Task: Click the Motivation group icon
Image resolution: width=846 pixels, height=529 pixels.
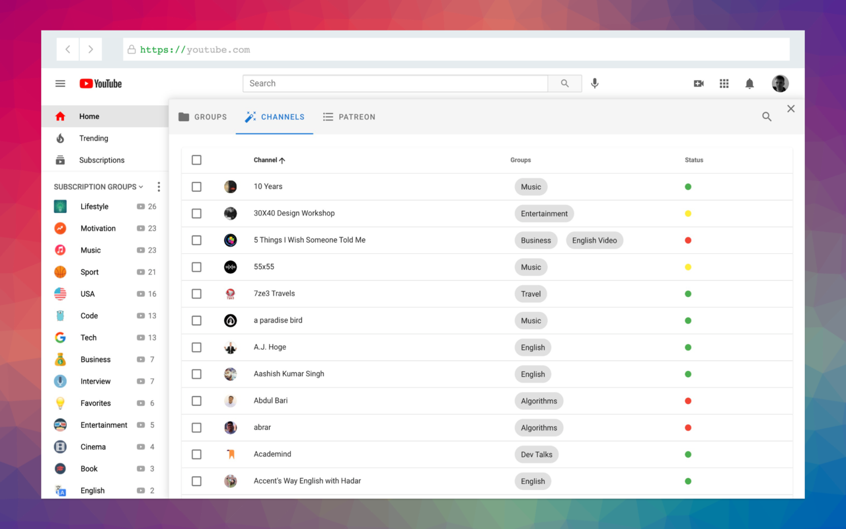Action: 60,228
